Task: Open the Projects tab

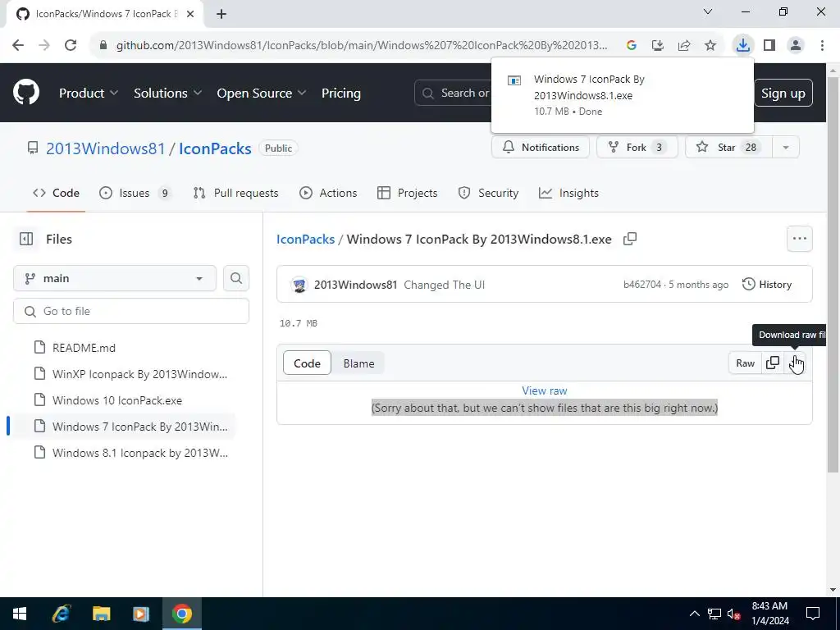Action: click(407, 193)
